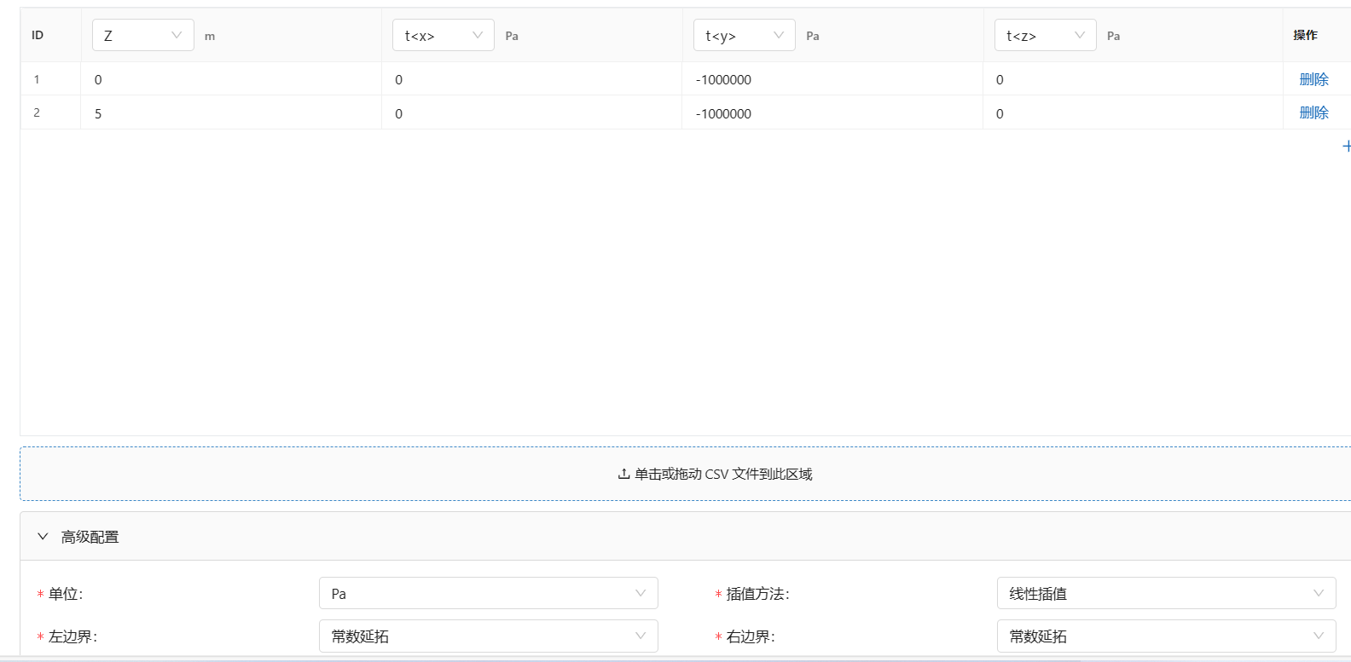1351x662 pixels.
Task: Edit t<z> value in row 1
Action: pos(1134,79)
